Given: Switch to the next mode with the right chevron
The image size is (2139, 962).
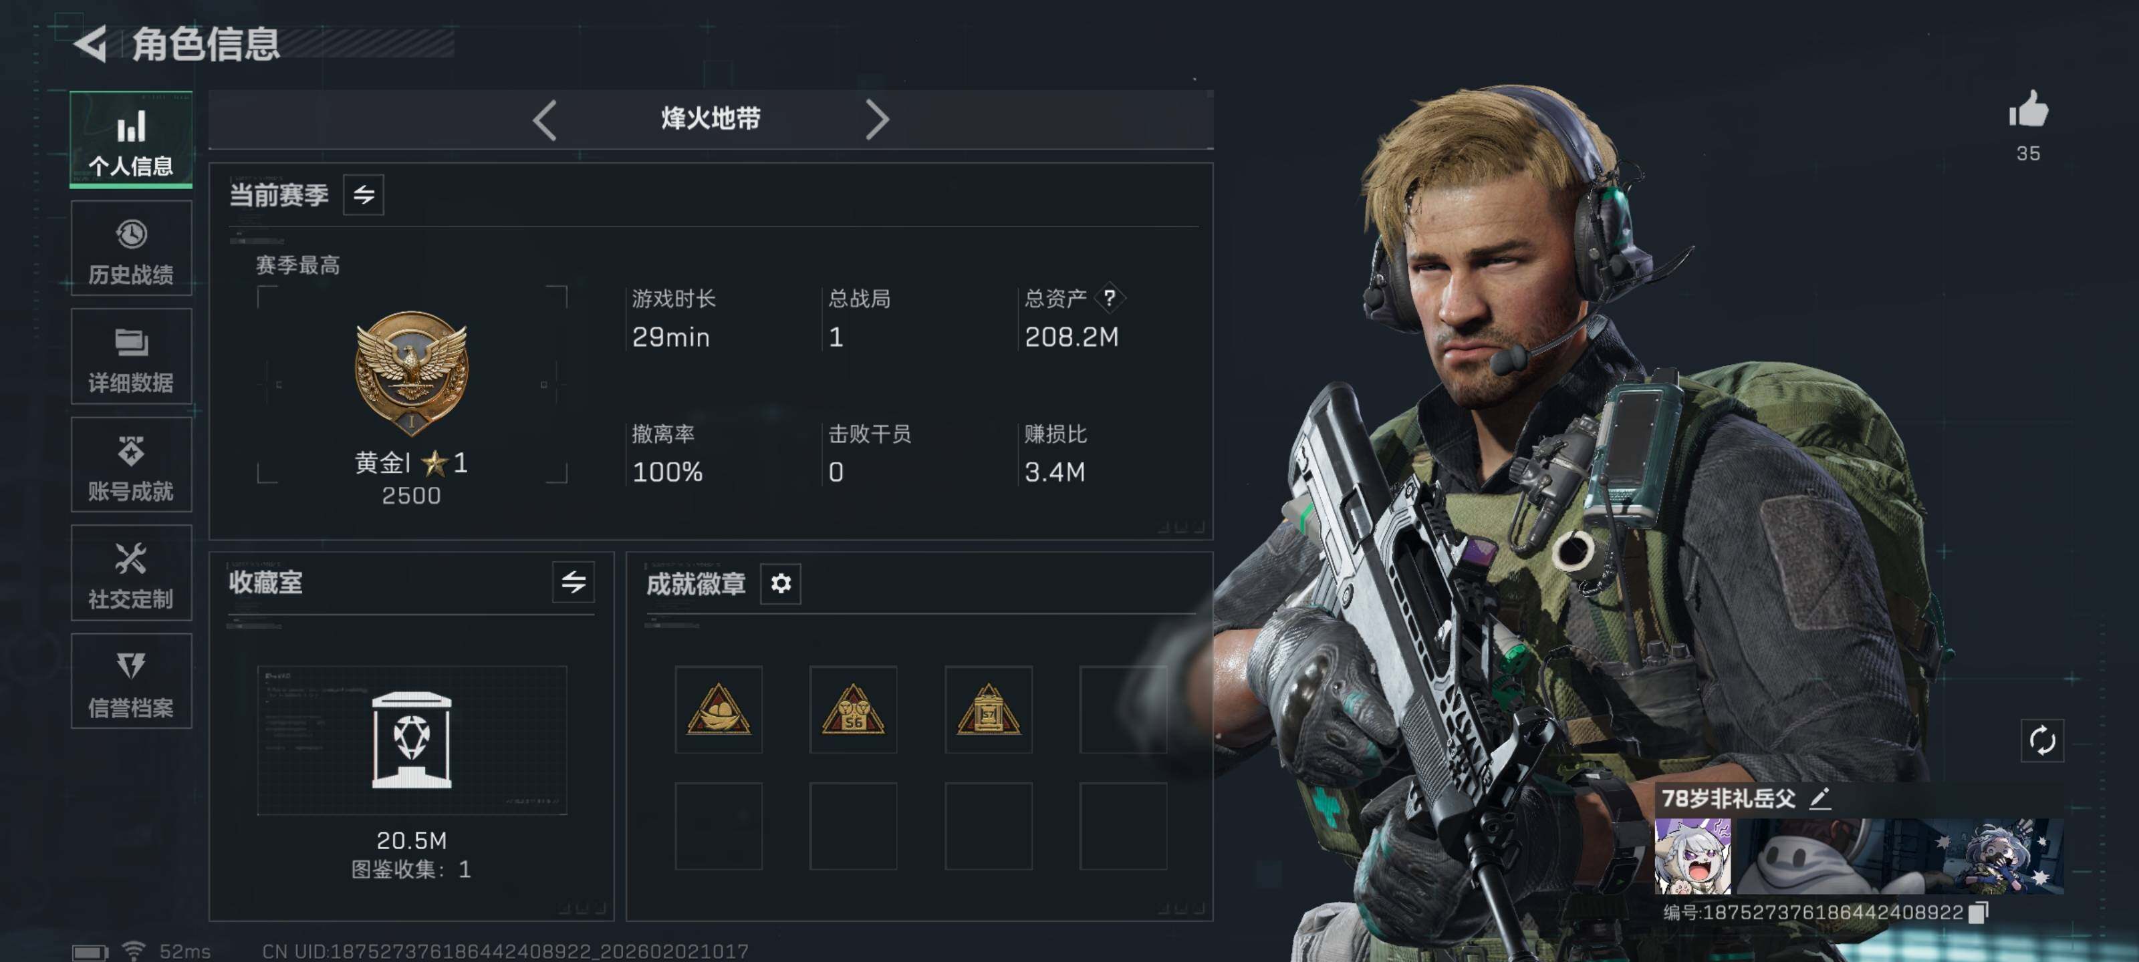Looking at the screenshot, I should tap(877, 120).
